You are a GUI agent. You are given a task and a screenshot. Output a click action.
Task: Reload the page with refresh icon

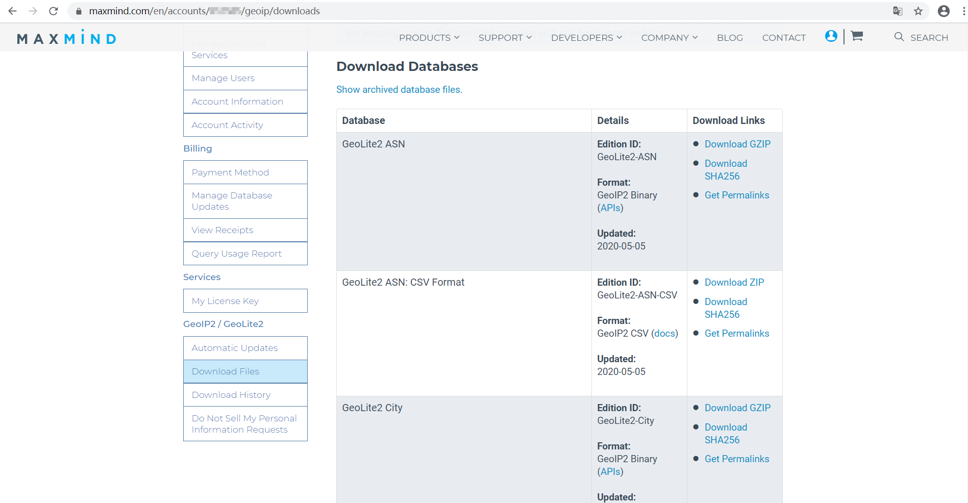[54, 11]
